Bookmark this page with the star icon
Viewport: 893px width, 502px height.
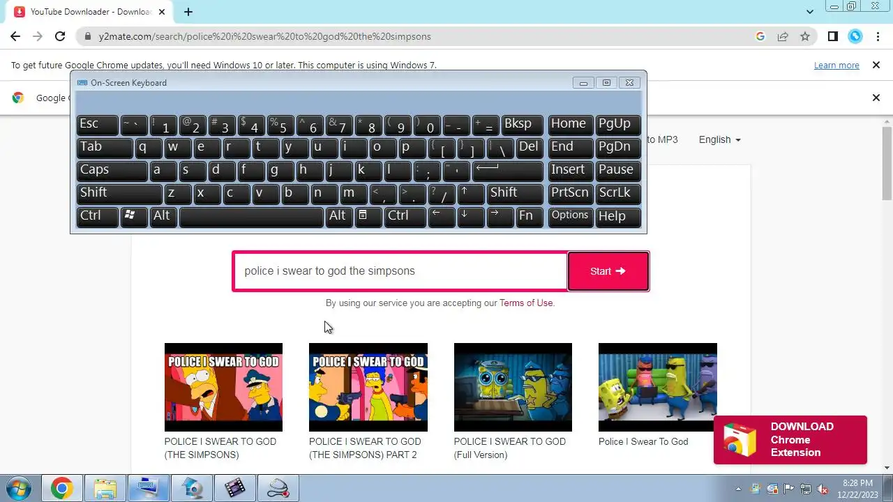click(x=805, y=36)
